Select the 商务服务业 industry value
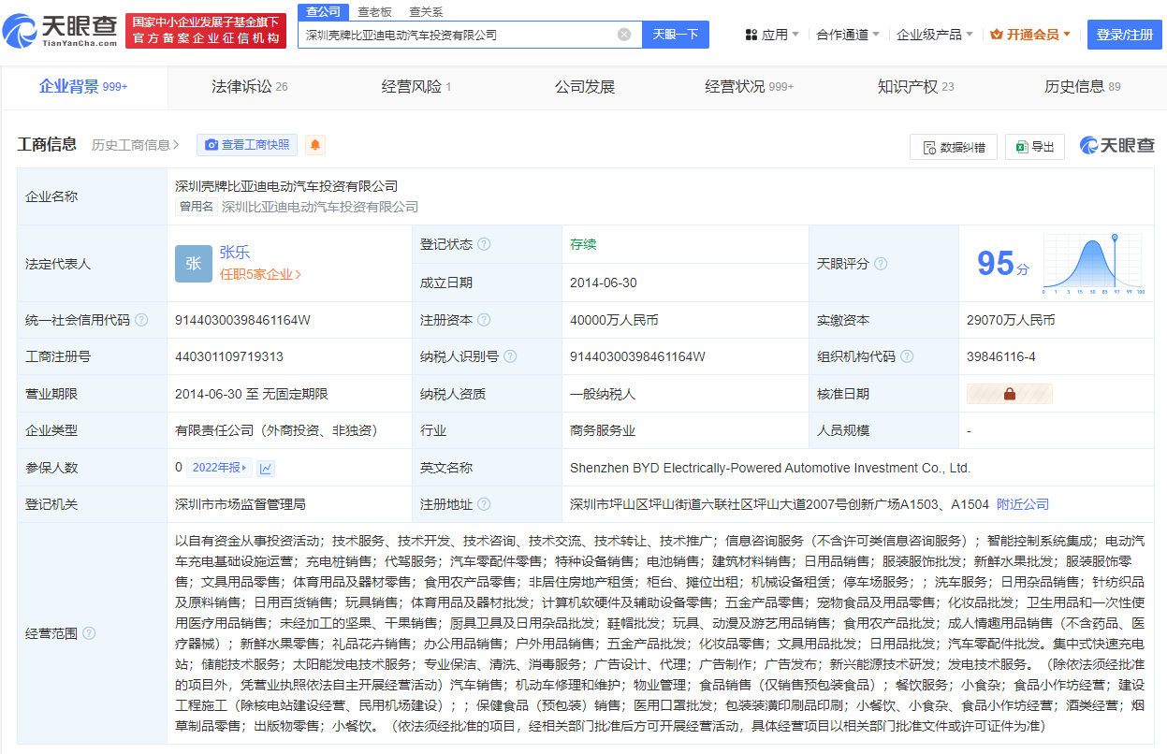This screenshot has height=754, width=1167. (x=603, y=430)
